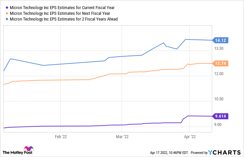
Task: Click the 9.00 y-axis label
Action: point(219,125)
